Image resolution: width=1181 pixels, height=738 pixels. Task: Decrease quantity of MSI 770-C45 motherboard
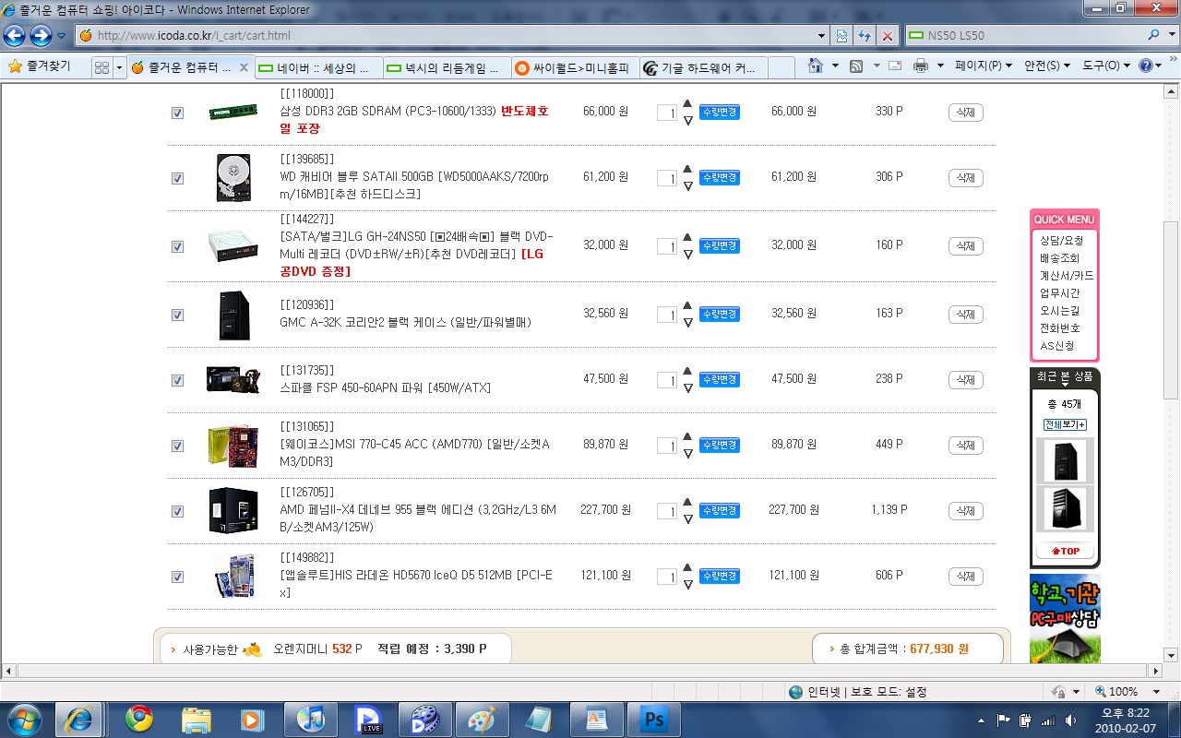[x=687, y=454]
